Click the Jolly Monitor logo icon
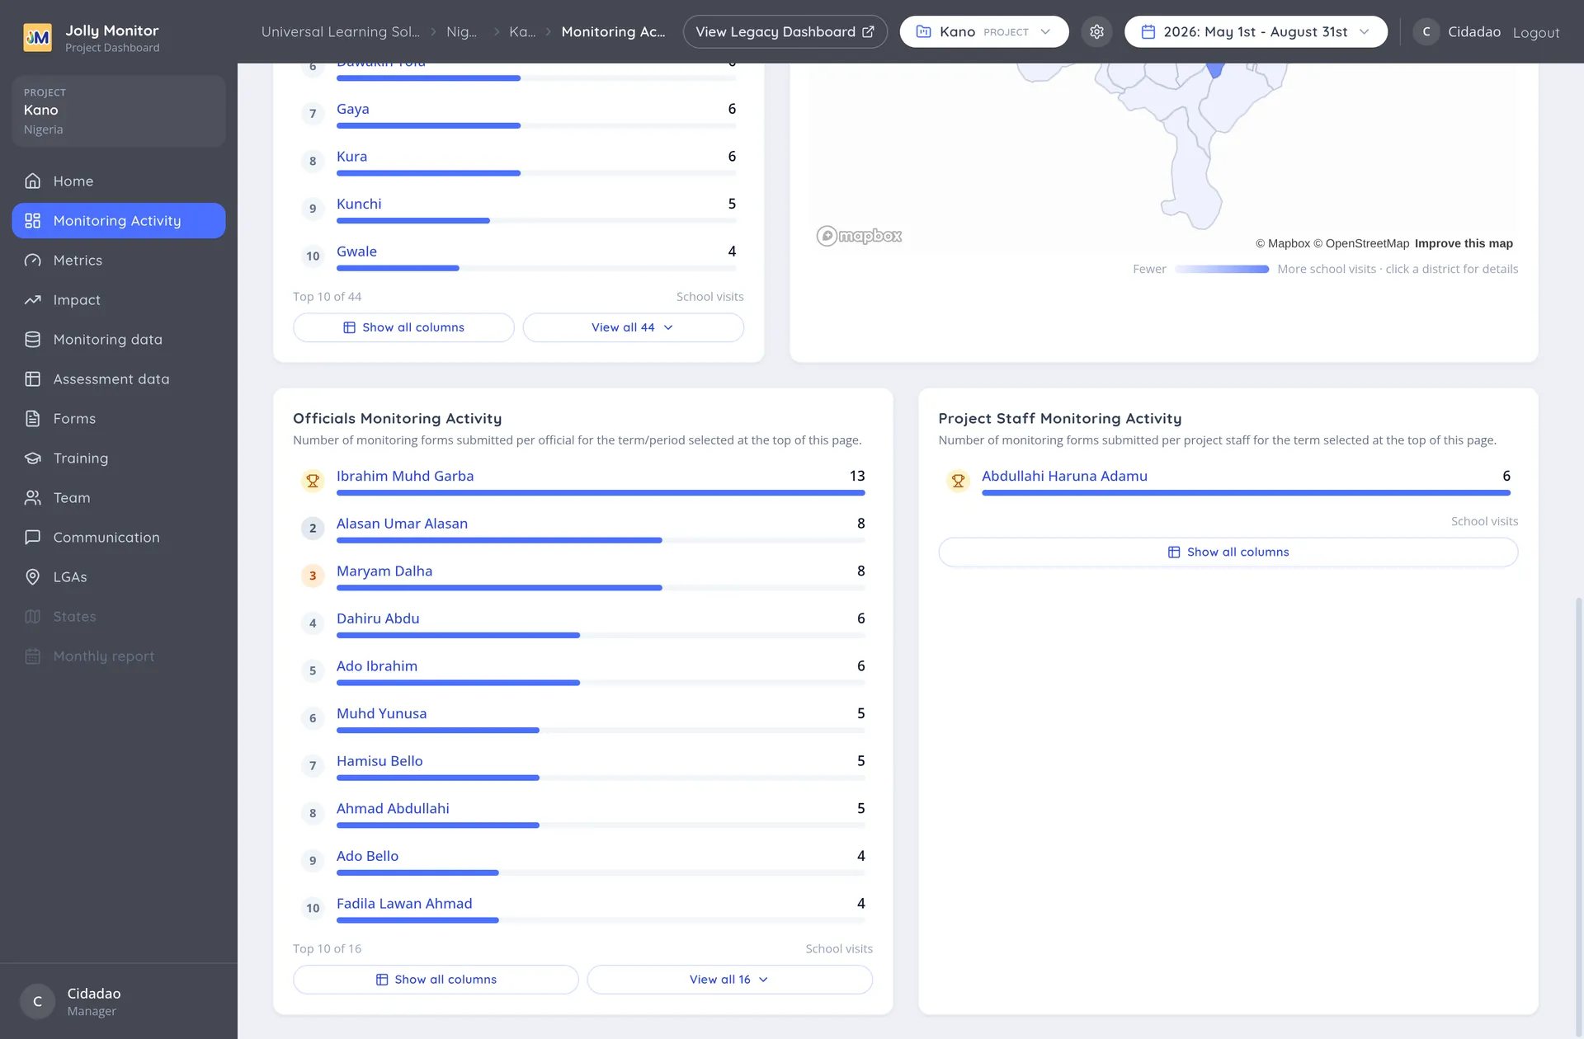This screenshot has width=1584, height=1039. [x=37, y=37]
